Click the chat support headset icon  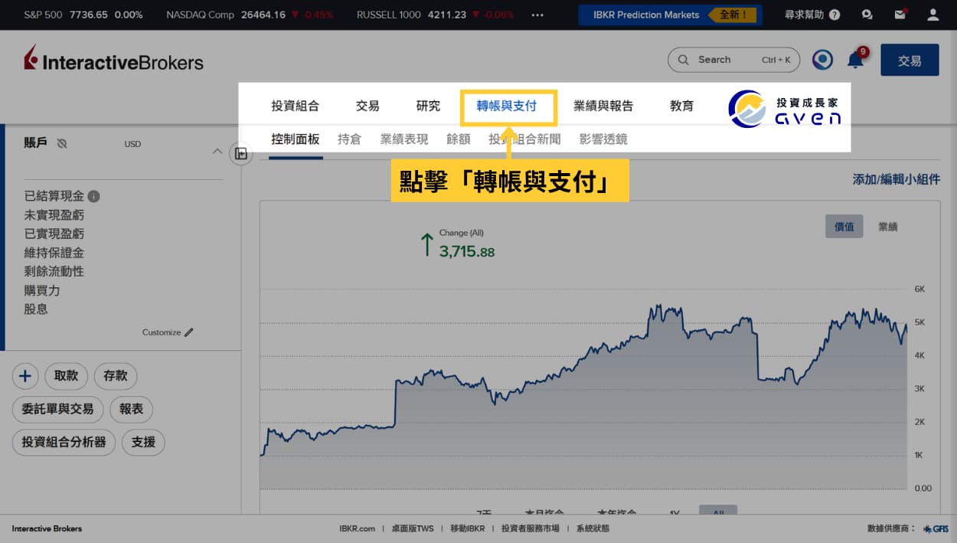click(867, 15)
